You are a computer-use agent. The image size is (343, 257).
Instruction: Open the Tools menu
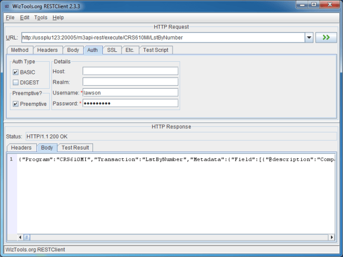(x=41, y=17)
